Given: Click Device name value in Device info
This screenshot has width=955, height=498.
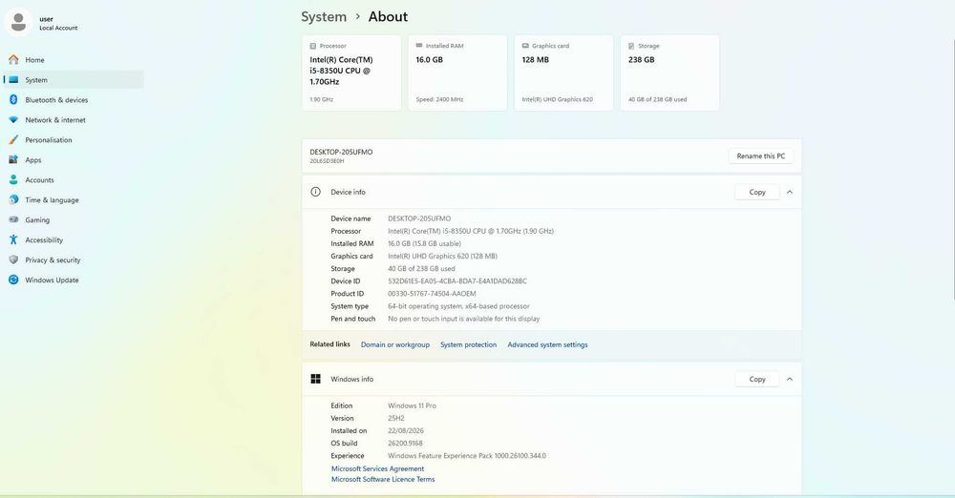Looking at the screenshot, I should pyautogui.click(x=419, y=218).
